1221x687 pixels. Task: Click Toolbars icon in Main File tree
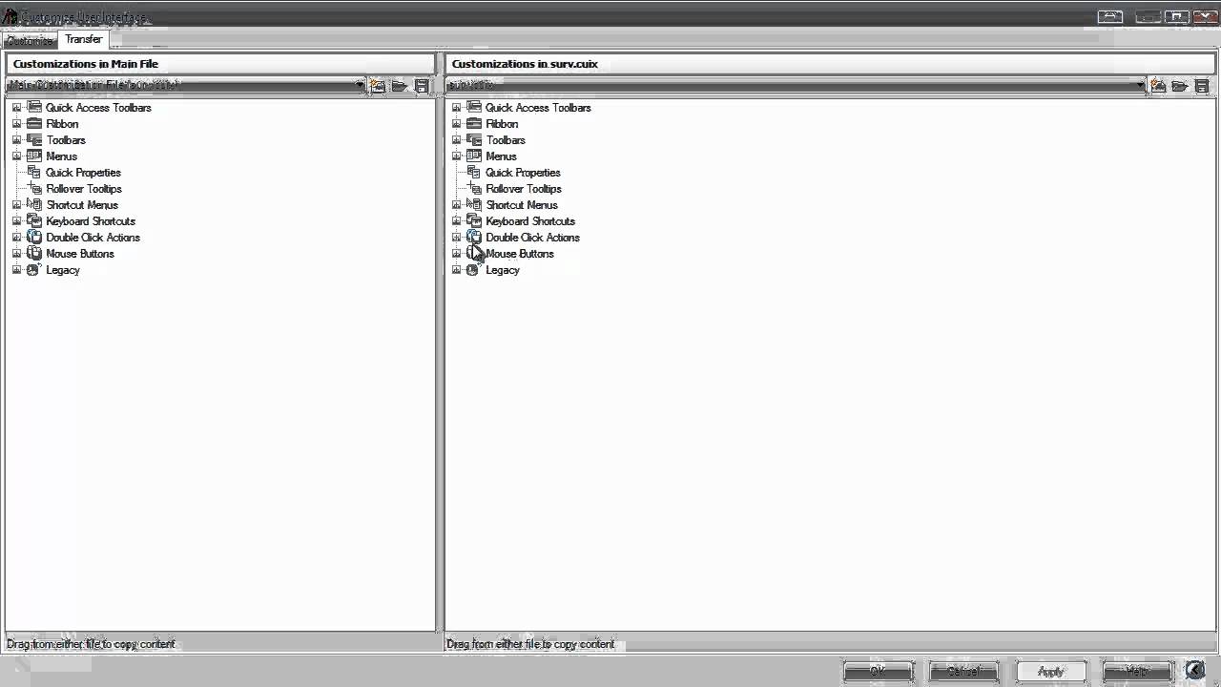pos(34,140)
